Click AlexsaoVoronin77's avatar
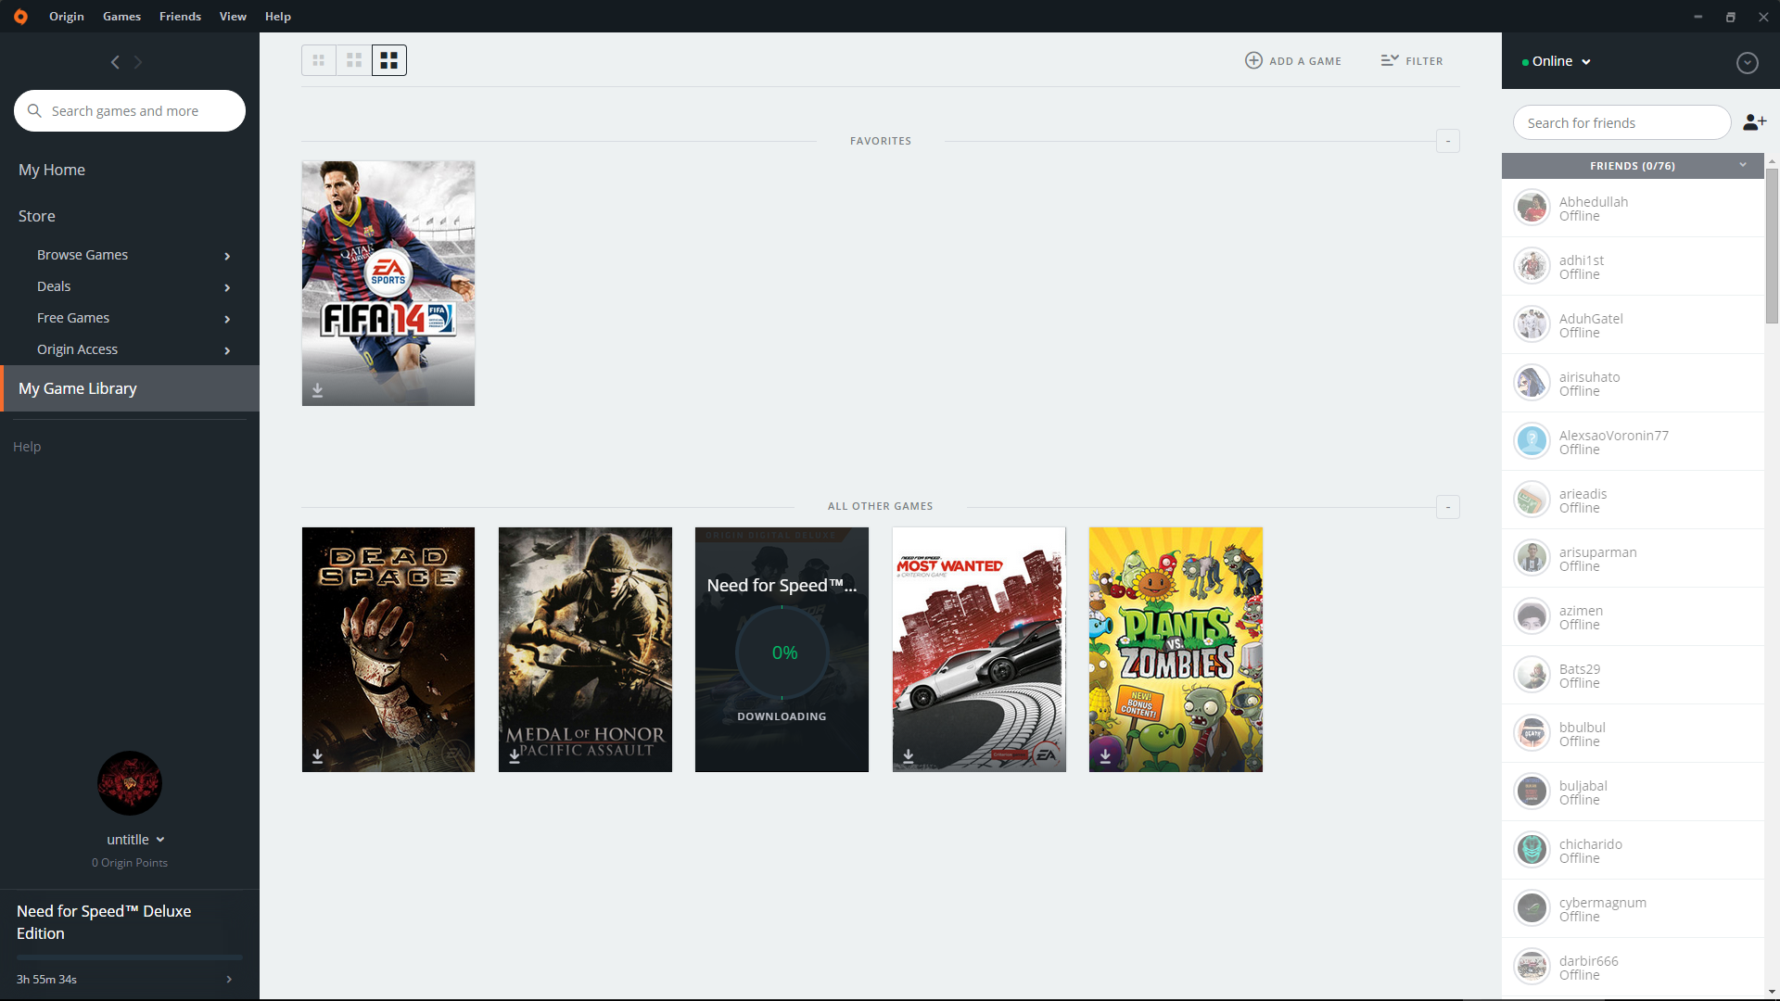Viewport: 1780px width, 1001px height. pos(1532,441)
